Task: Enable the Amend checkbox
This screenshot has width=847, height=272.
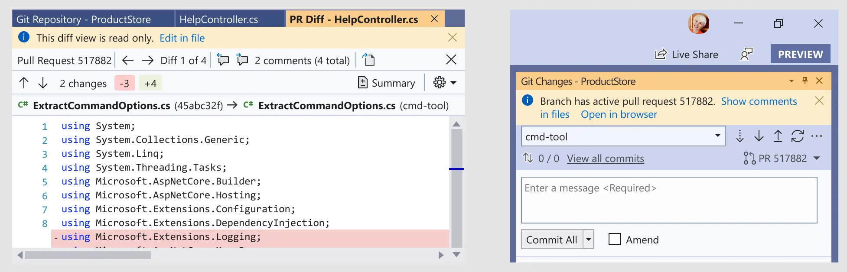Action: (x=615, y=239)
